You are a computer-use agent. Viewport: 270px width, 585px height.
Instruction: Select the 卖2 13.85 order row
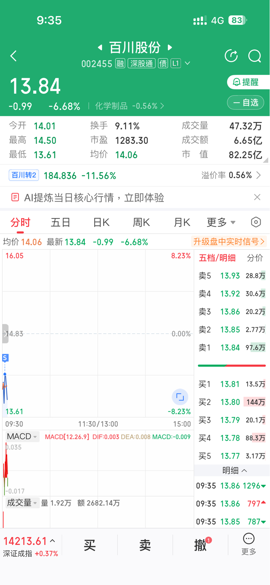232,330
